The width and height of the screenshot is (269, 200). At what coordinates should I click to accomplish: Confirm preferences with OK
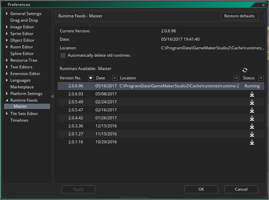click(x=201, y=189)
